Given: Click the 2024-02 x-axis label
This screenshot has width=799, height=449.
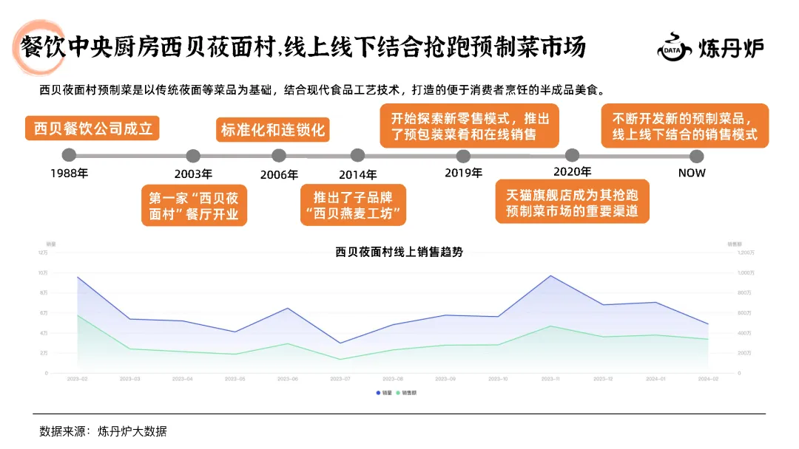Looking at the screenshot, I should [708, 379].
